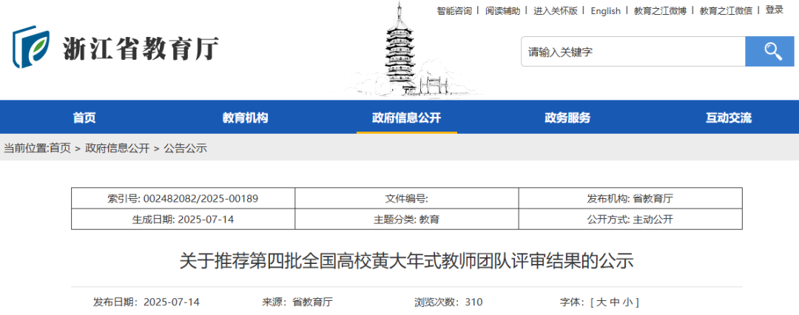Viewport: 799px width, 315px height.
Task: Open 教育之江微博 link
Action: (x=660, y=10)
